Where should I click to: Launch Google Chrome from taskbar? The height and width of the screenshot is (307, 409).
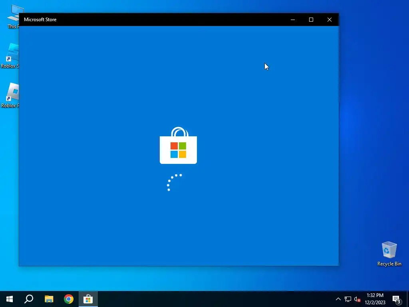pos(69,299)
